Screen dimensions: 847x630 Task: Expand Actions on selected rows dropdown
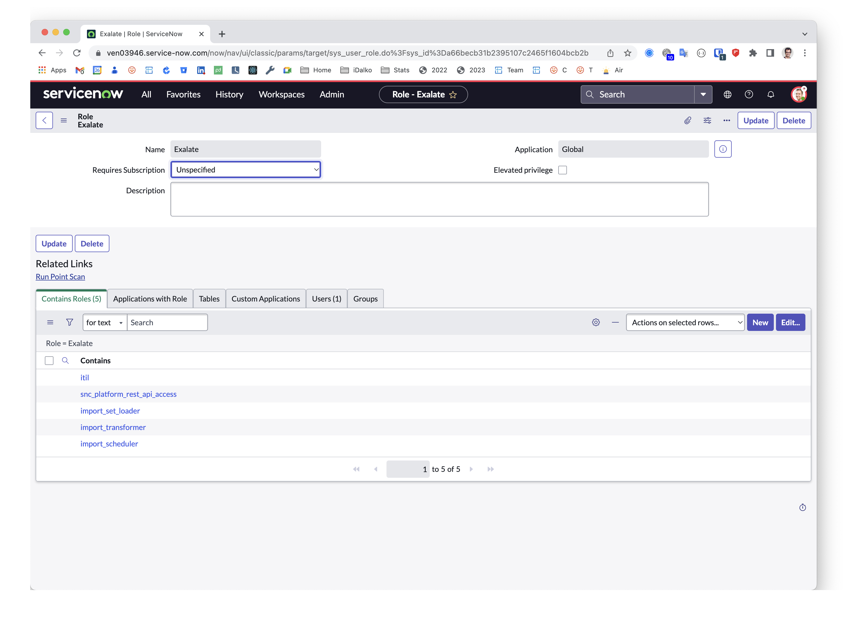point(685,322)
